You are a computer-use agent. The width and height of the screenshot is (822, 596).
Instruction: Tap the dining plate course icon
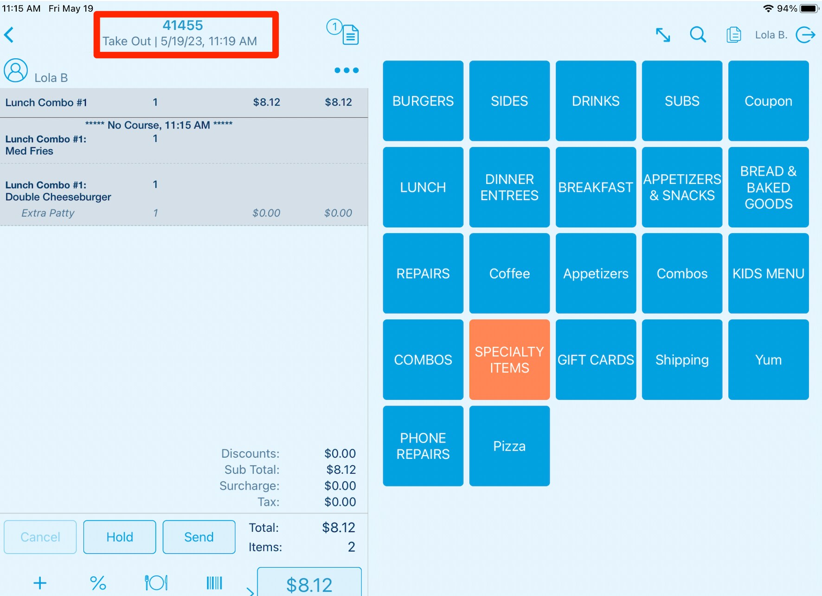[156, 583]
